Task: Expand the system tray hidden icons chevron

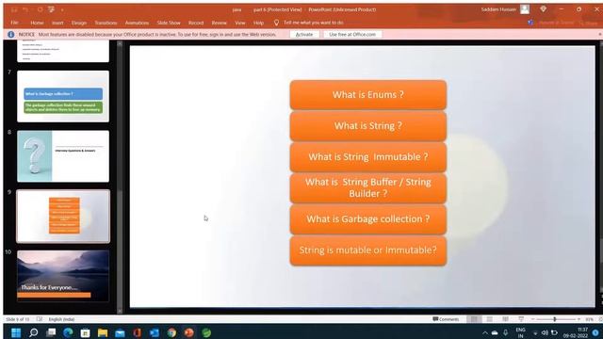Action: click(x=485, y=332)
